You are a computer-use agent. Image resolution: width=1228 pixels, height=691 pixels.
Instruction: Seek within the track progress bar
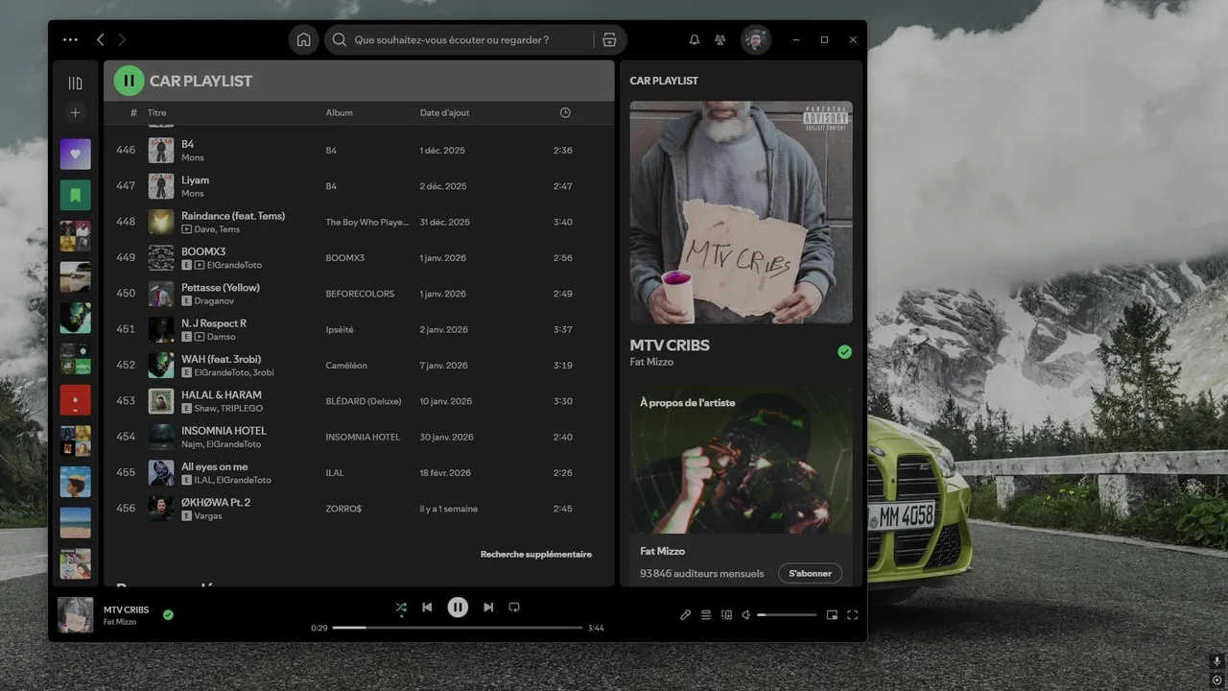tap(458, 628)
